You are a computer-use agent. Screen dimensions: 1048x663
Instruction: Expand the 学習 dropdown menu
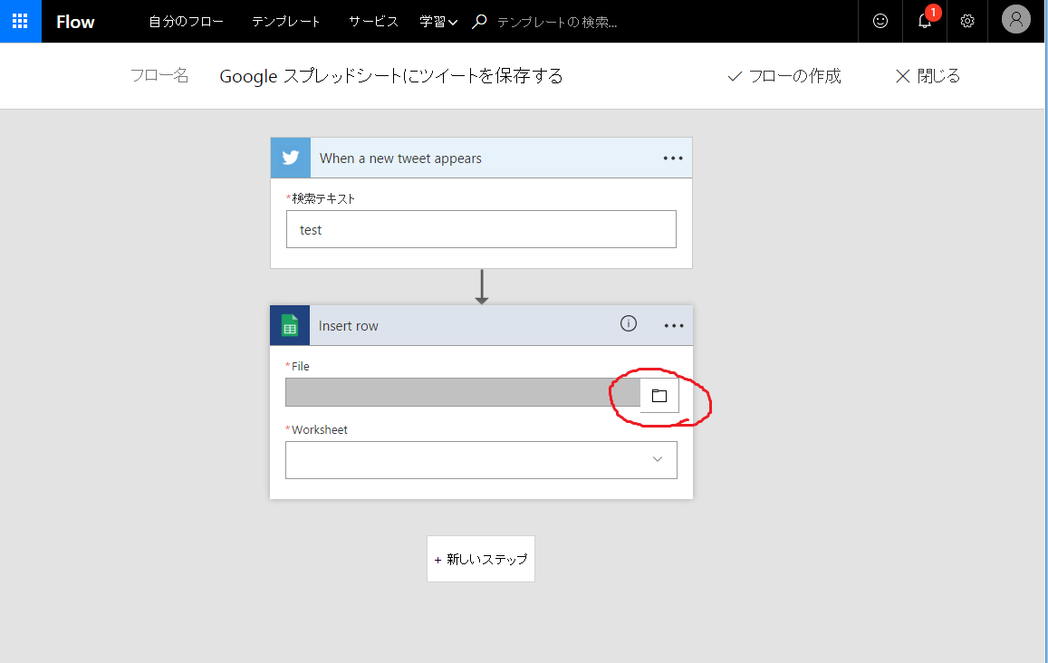(x=438, y=22)
